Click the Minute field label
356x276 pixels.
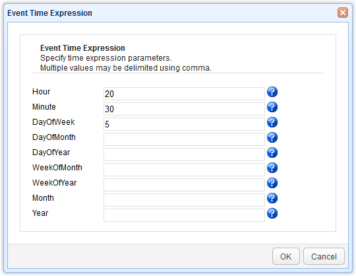tap(44, 107)
